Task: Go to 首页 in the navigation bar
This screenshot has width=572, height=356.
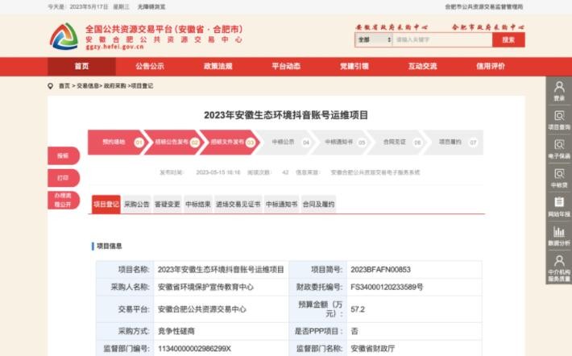Action: pos(81,66)
